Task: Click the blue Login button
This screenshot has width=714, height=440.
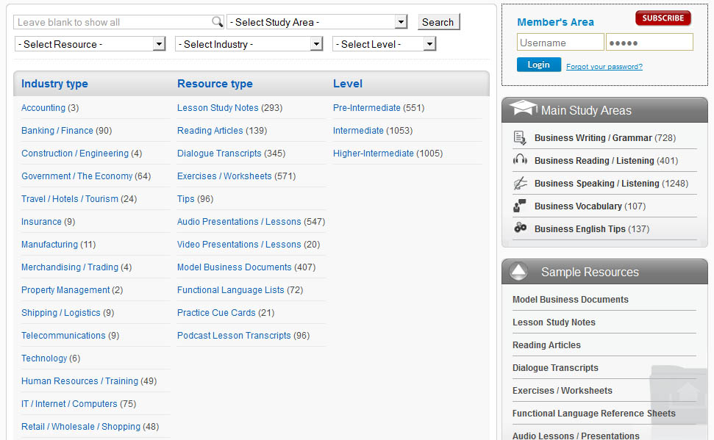Action: (x=538, y=65)
